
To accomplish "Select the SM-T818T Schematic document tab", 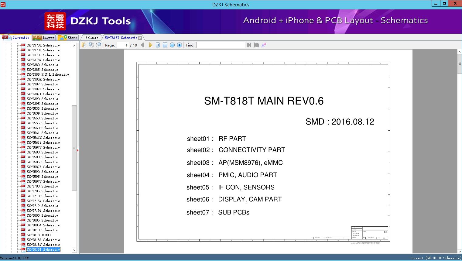I will click(x=121, y=38).
